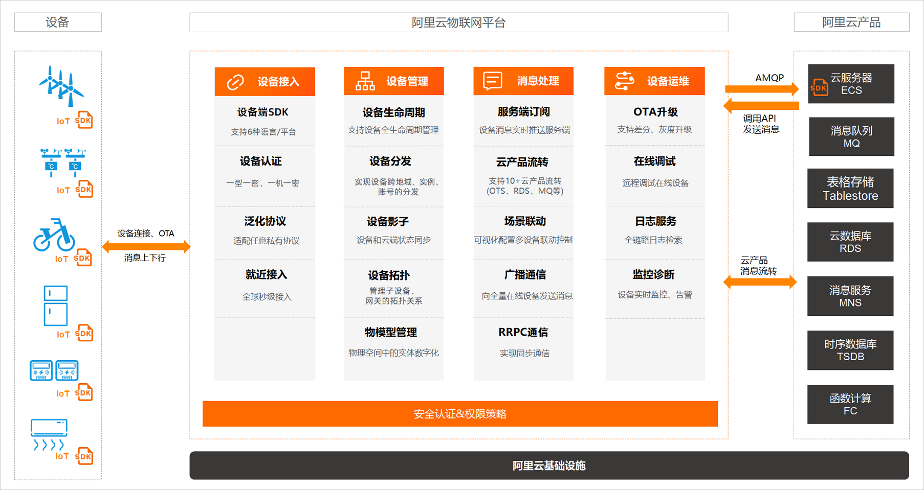Click the 设备 section title
924x490 pixels.
58,22
